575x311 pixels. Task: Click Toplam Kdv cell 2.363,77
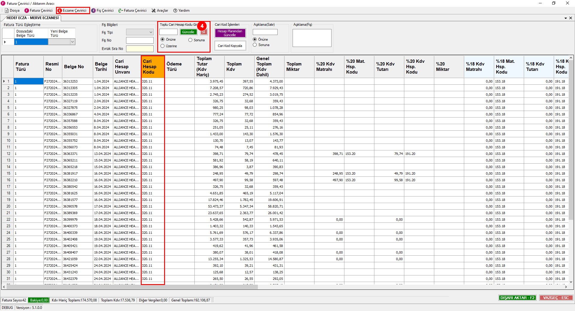(239, 213)
